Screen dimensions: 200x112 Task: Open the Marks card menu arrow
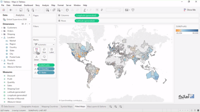[x=54, y=40]
